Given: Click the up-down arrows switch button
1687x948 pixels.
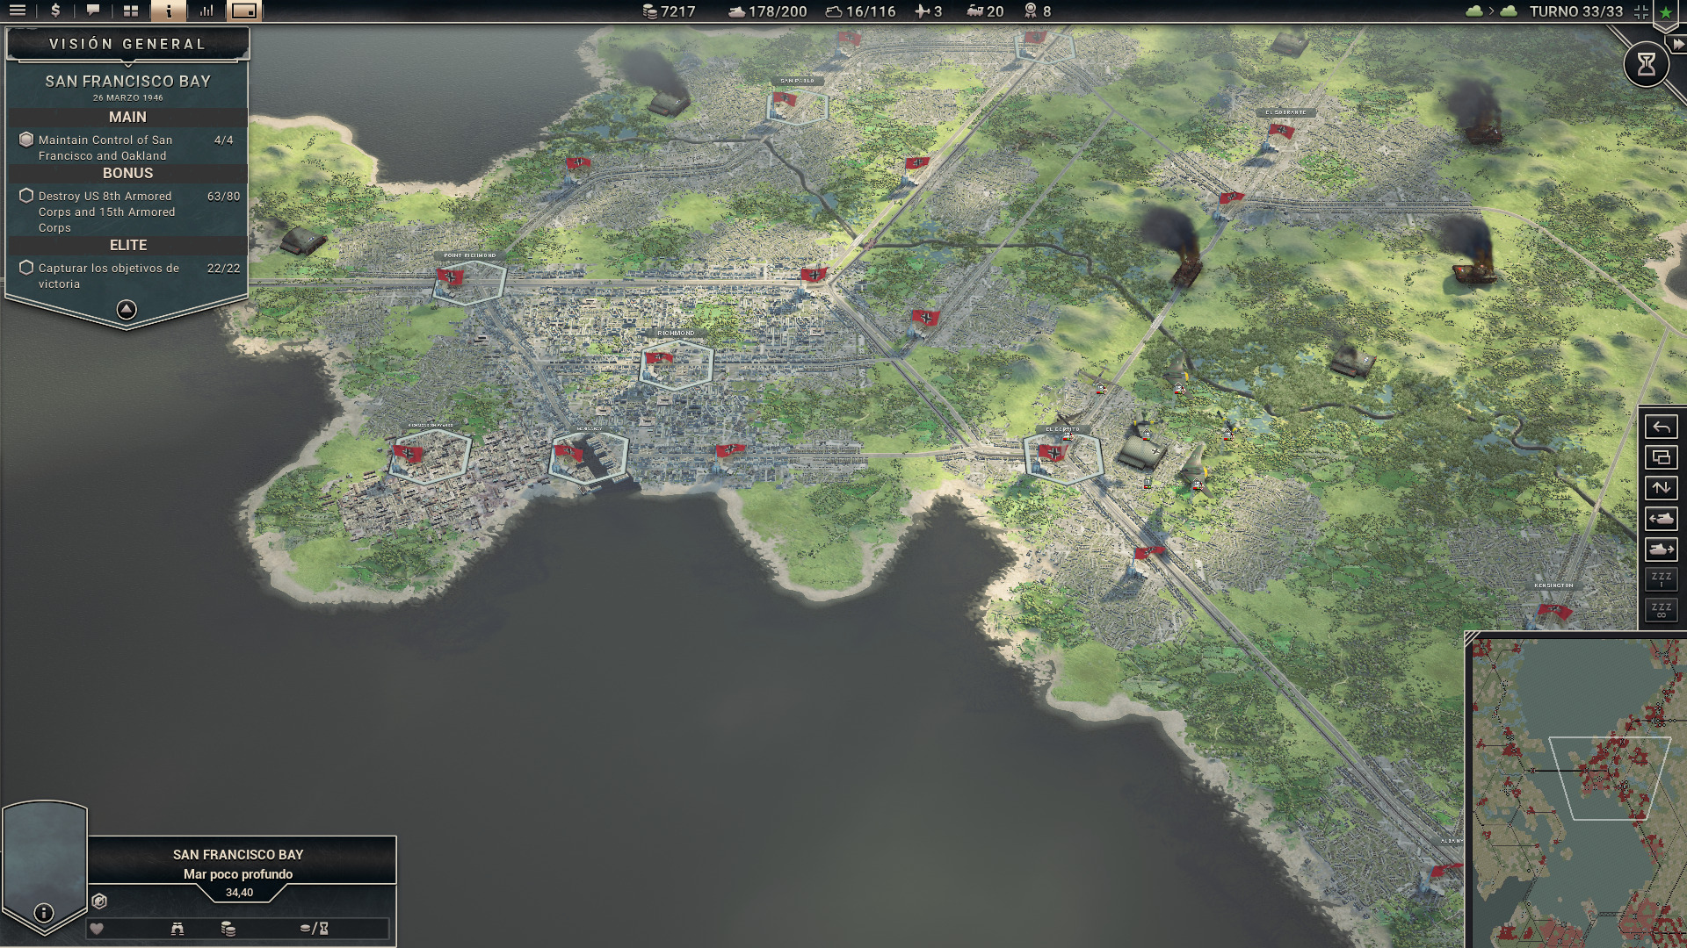Looking at the screenshot, I should (1661, 488).
